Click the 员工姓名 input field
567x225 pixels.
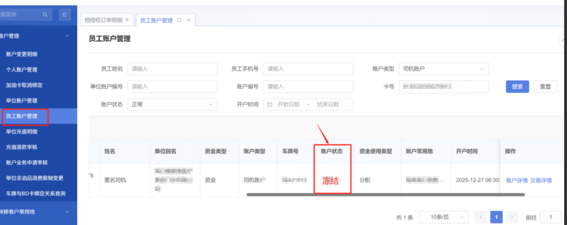pos(172,69)
